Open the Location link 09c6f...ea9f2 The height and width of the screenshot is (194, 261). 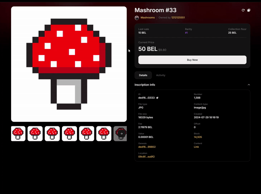tap(146, 157)
